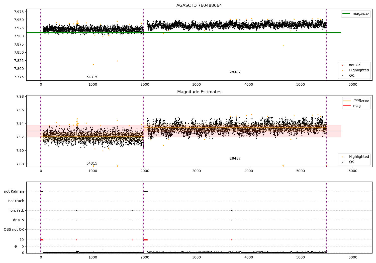Click the 7.96 tick label on middle plot
Viewport: 376px width, 263px height.
(x=20, y=110)
